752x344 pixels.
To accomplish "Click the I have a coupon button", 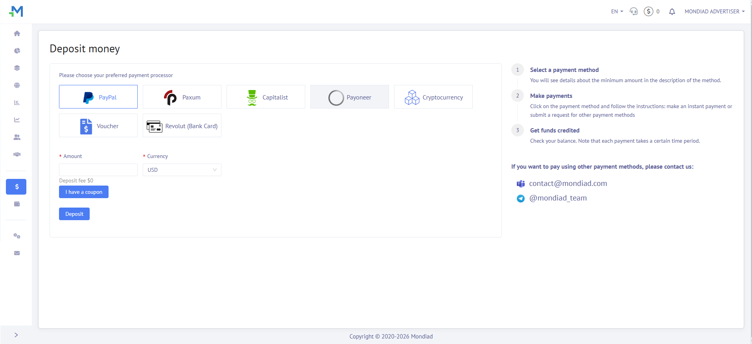I will (84, 192).
